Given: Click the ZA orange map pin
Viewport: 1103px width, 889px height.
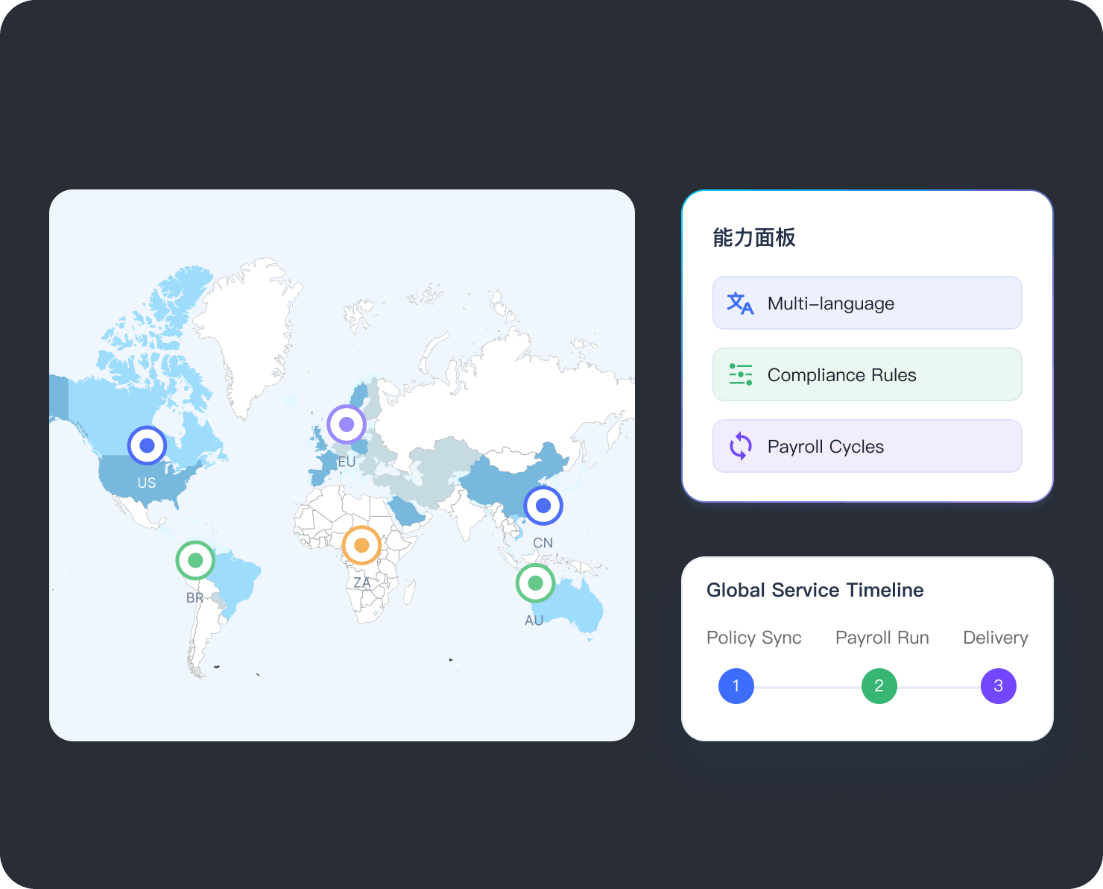Looking at the screenshot, I should 361,545.
